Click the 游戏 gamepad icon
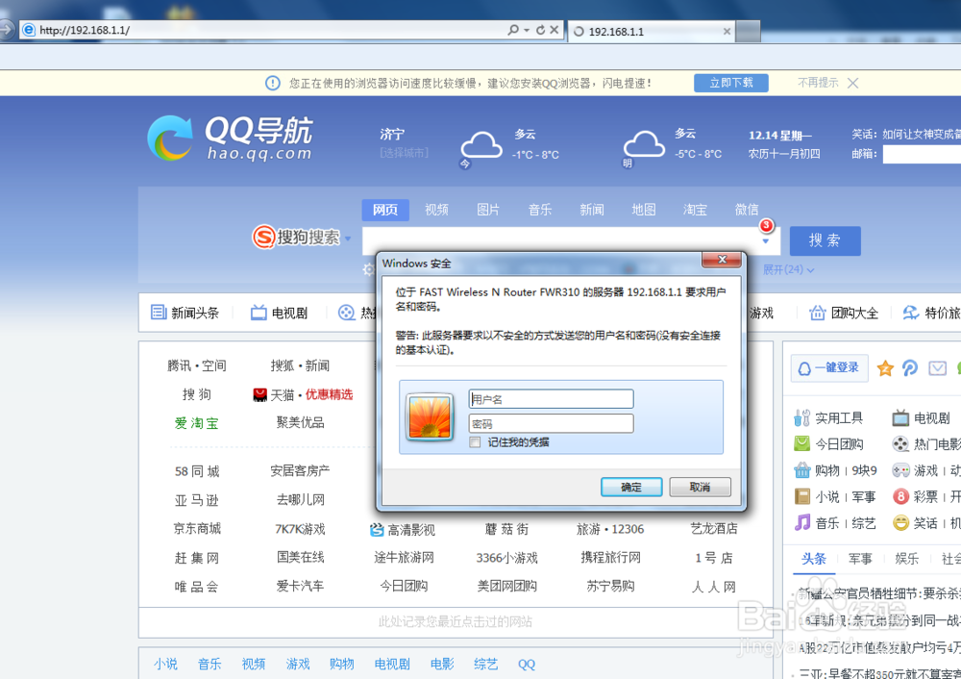This screenshot has width=961, height=679. pos(900,470)
